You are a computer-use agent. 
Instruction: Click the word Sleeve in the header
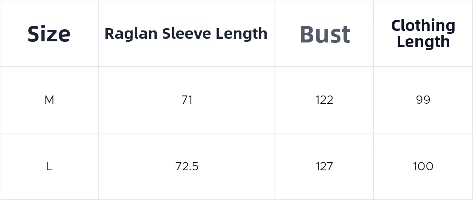pyautogui.click(x=186, y=33)
